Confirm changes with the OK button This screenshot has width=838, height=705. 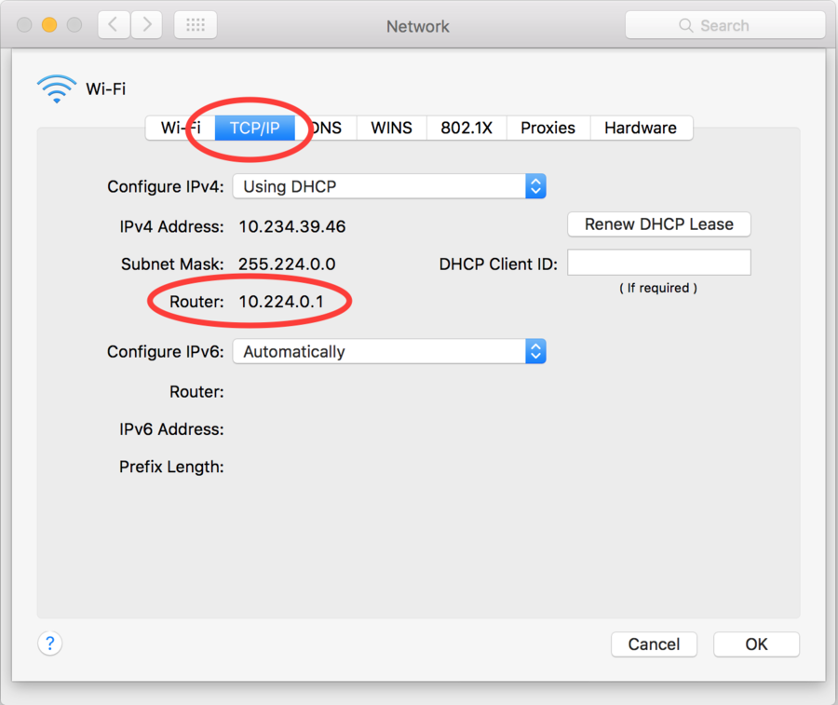(756, 644)
